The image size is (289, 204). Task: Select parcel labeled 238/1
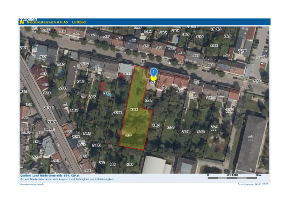point(157,125)
